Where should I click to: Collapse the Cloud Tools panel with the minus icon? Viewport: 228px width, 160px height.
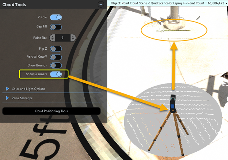pyautogui.click(x=101, y=4)
